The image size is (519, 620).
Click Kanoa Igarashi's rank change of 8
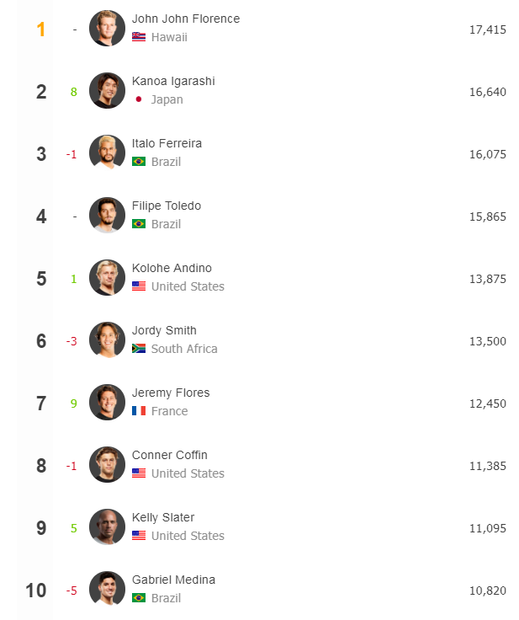point(73,92)
